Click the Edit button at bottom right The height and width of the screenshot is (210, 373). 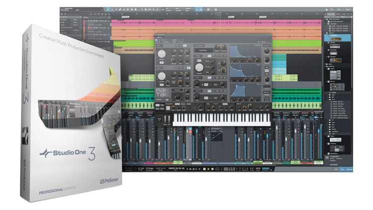336,169
